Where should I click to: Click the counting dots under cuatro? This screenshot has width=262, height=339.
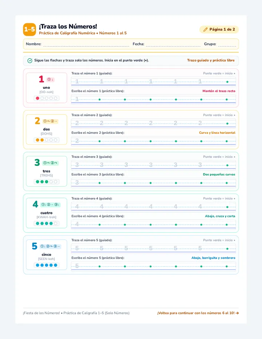click(47, 224)
